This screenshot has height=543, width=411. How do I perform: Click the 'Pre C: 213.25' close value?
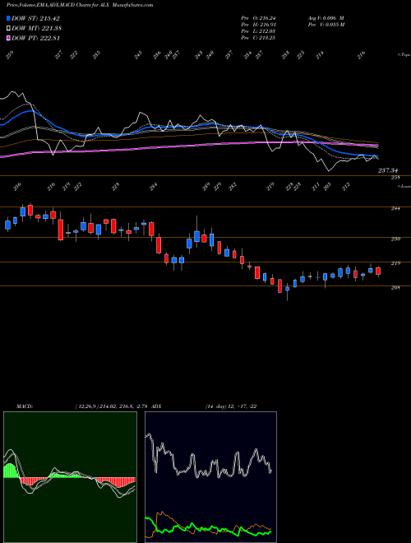(x=258, y=38)
